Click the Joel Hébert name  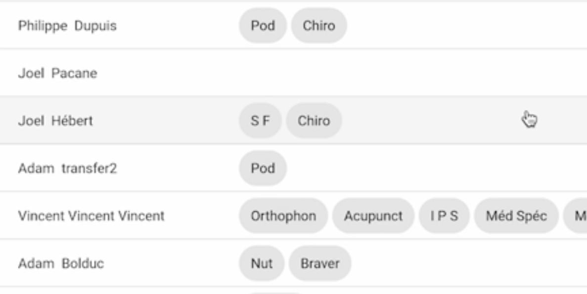tap(55, 121)
